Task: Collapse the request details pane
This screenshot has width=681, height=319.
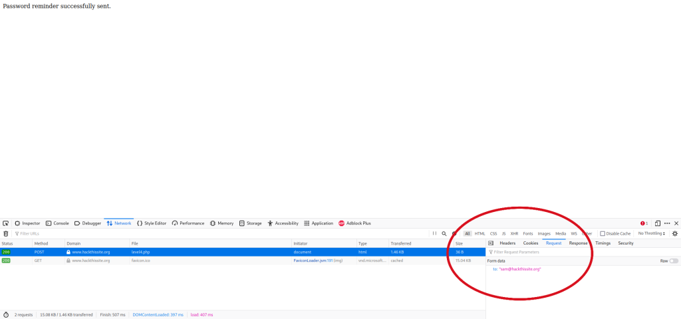Action: tap(491, 243)
